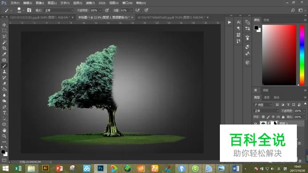Open the brush mode dropdown
Image resolution: width=308 pixels, height=173 pixels.
(x=59, y=10)
